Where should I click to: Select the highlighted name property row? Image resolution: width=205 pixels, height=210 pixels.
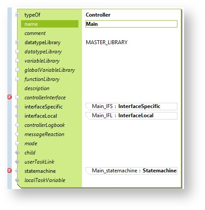click(49, 24)
